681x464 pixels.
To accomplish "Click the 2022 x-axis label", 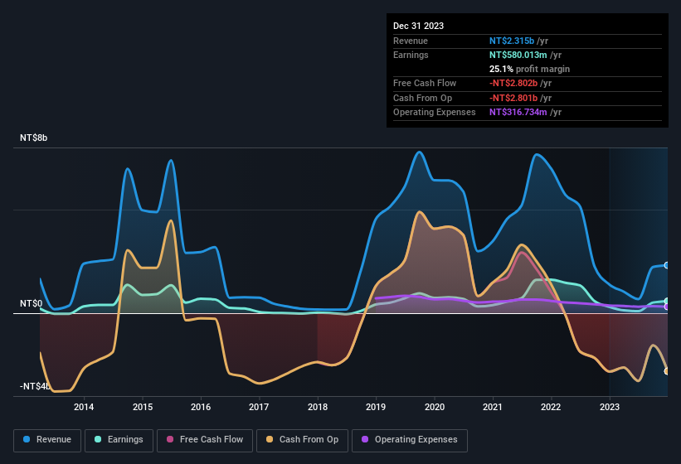I will [551, 407].
